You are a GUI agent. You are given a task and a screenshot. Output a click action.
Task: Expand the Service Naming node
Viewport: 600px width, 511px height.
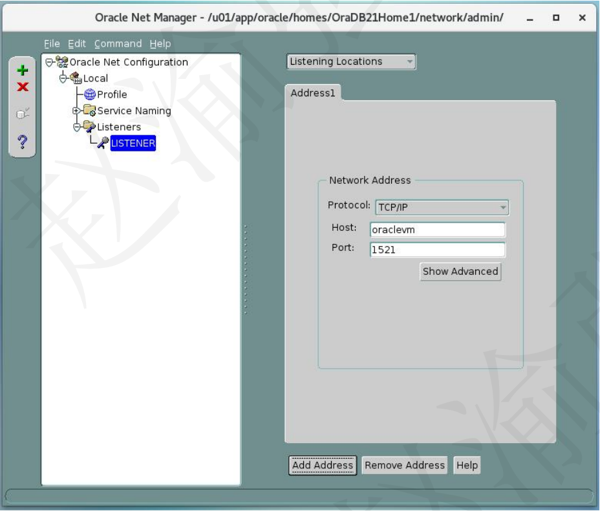click(76, 111)
